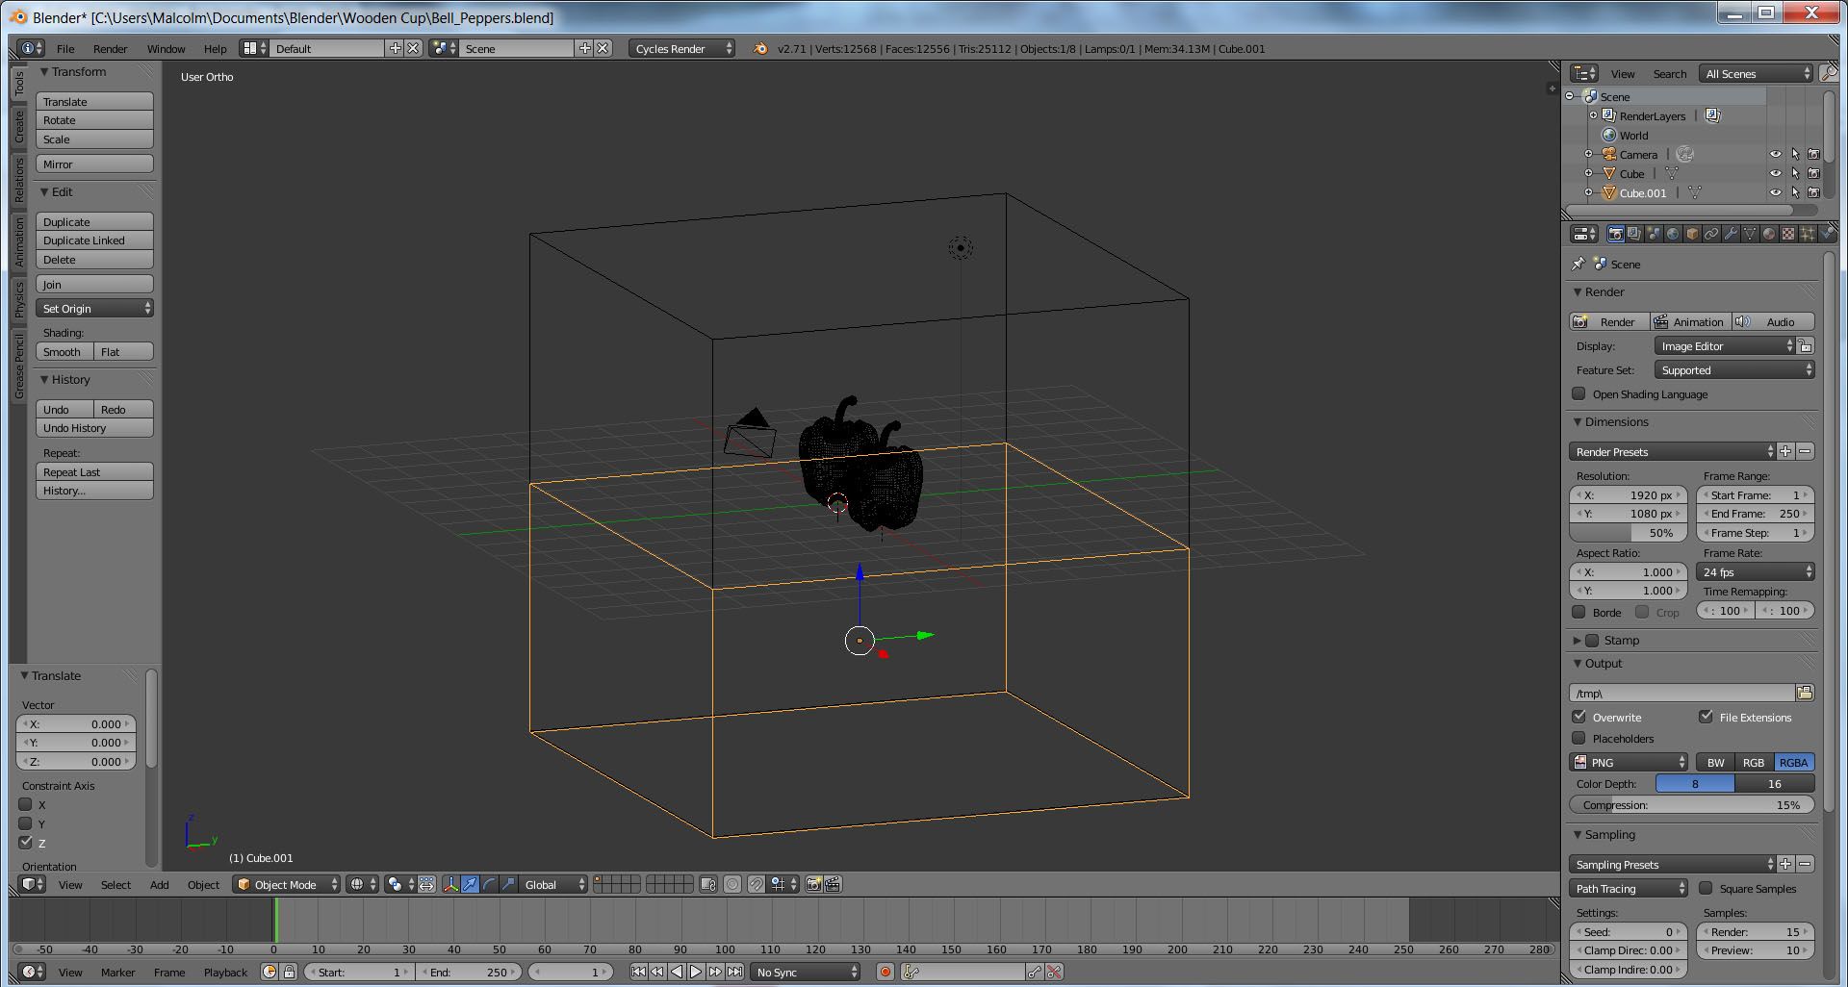Hide Cube.001 using its eye icon
Screen dimensions: 1848x987
pyautogui.click(x=1776, y=192)
